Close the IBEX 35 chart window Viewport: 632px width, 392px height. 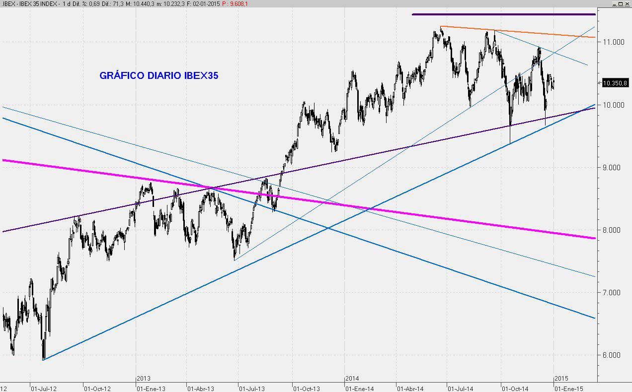[x=627, y=3]
